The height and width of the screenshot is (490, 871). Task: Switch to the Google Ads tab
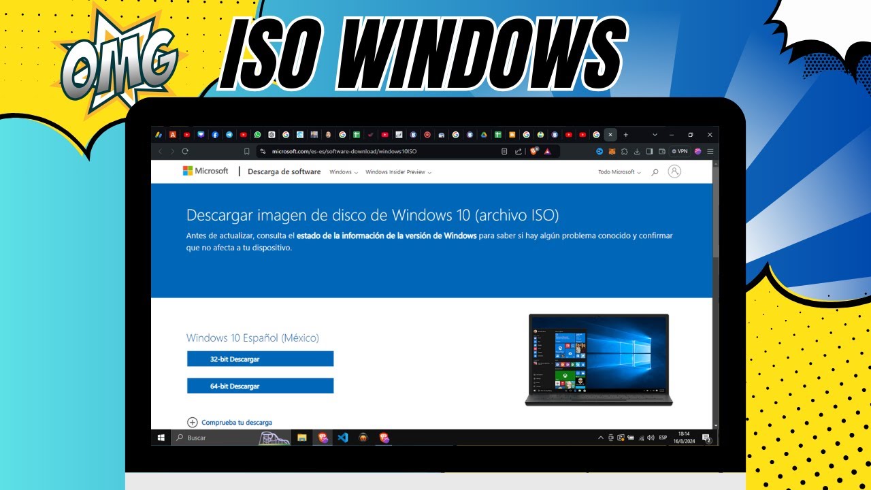coord(159,135)
